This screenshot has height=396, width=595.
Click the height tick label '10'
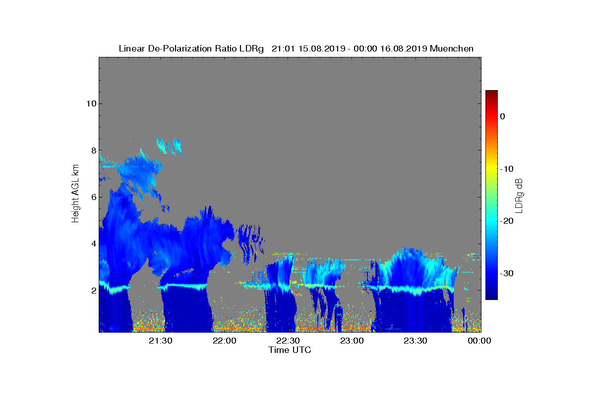coord(91,103)
